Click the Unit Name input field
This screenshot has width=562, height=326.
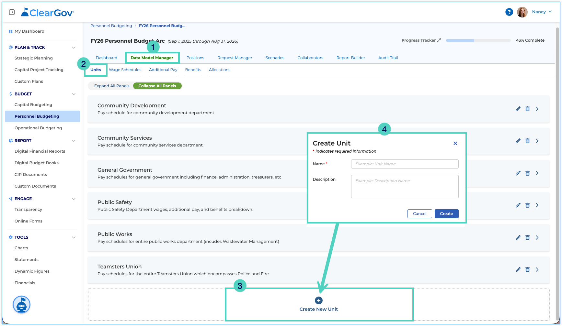click(x=405, y=164)
